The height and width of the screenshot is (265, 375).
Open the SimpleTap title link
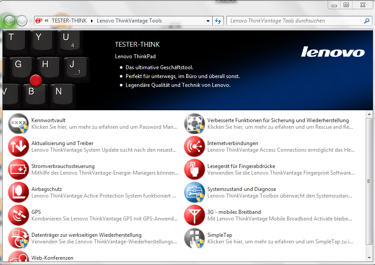(x=219, y=235)
